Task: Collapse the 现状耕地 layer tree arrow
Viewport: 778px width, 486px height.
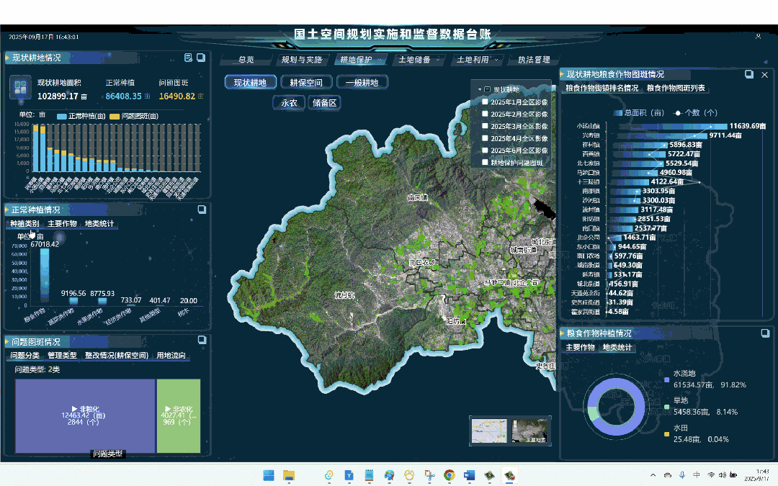Action: (479, 90)
